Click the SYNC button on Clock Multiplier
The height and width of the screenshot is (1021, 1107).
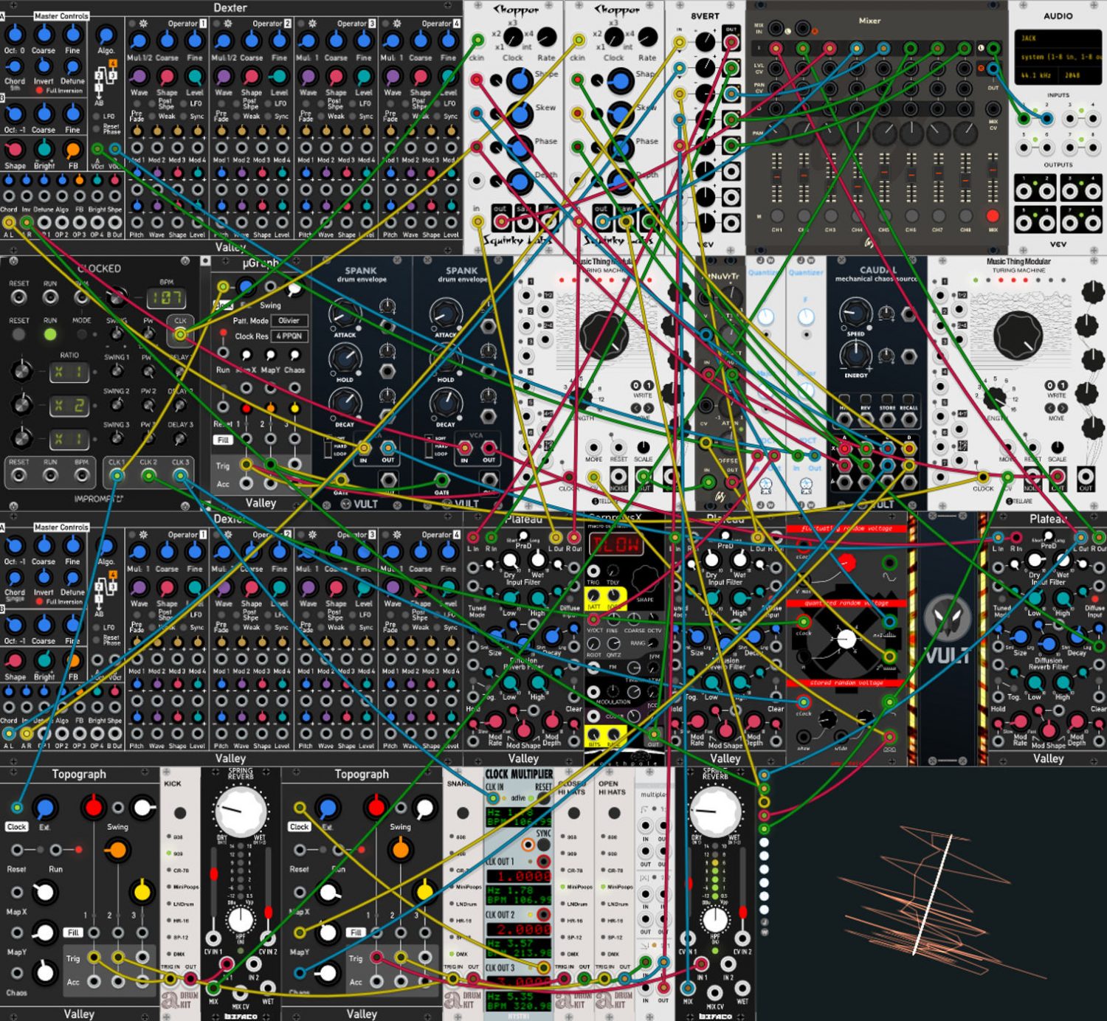tap(543, 845)
